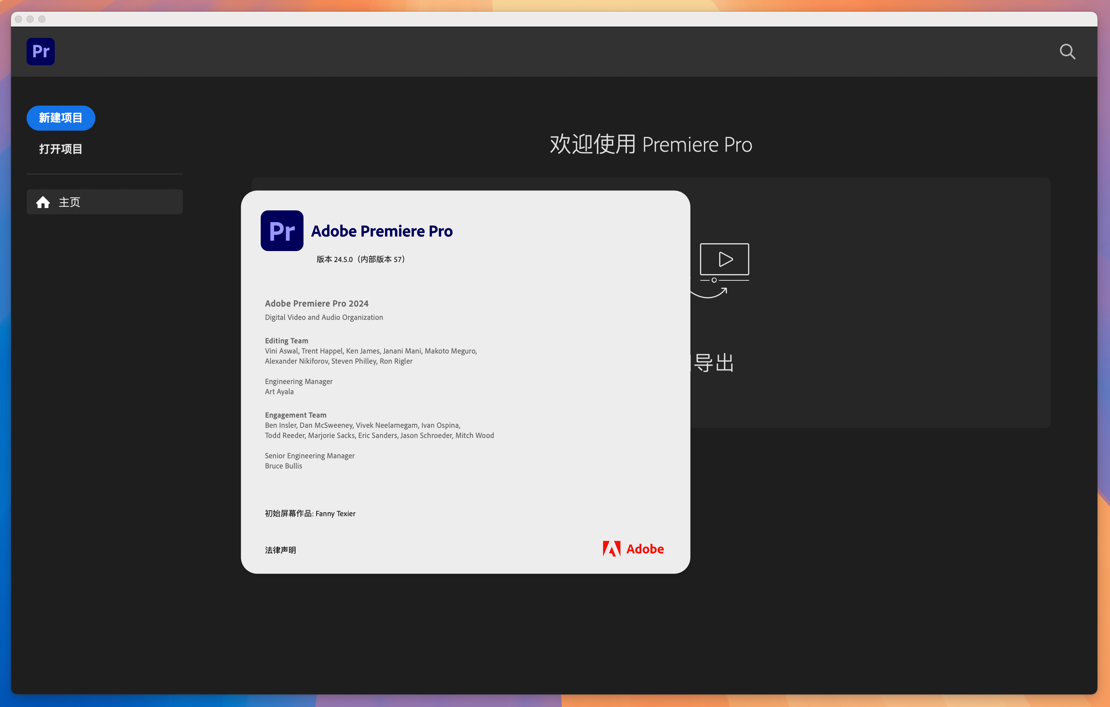1110x707 pixels.
Task: Select the 主页 home tab
Action: pos(105,202)
